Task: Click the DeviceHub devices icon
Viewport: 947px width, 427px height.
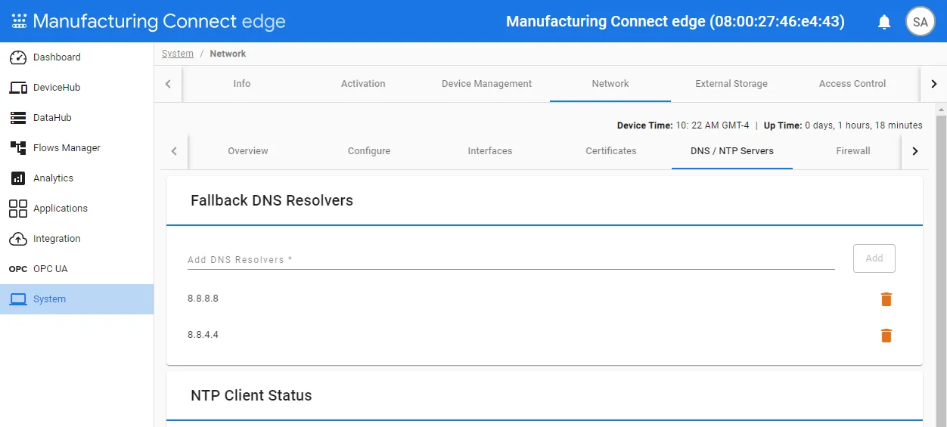Action: (18, 88)
